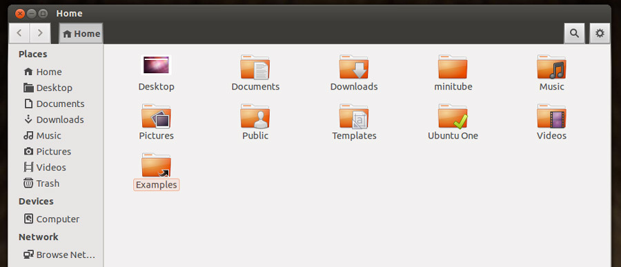Click the "Videos" label in the icon grid
The width and height of the screenshot is (621, 267).
click(552, 136)
